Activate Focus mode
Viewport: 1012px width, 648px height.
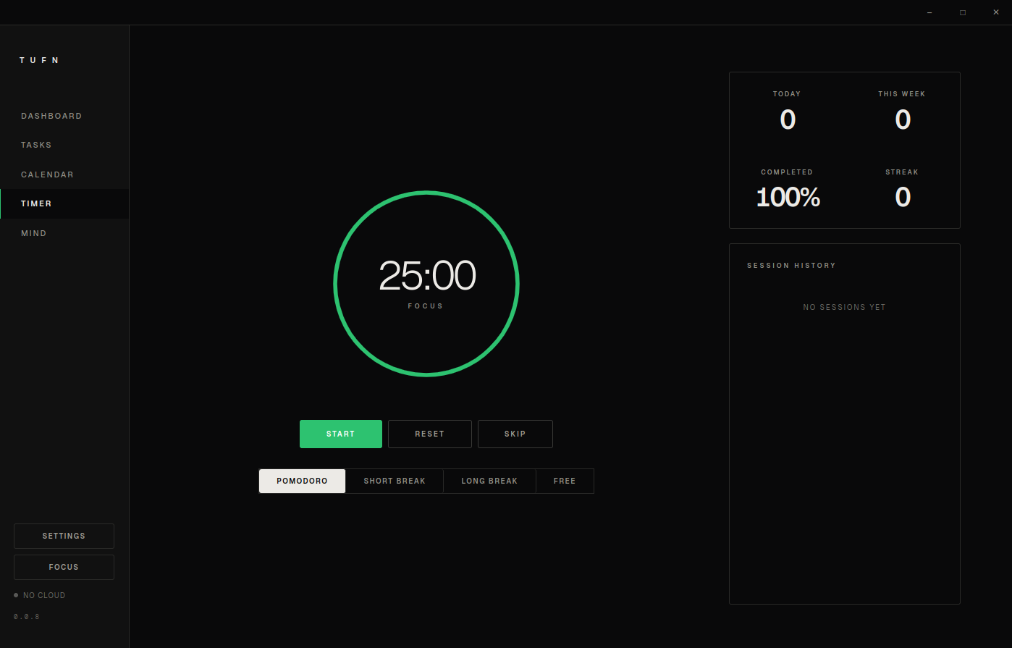64,567
